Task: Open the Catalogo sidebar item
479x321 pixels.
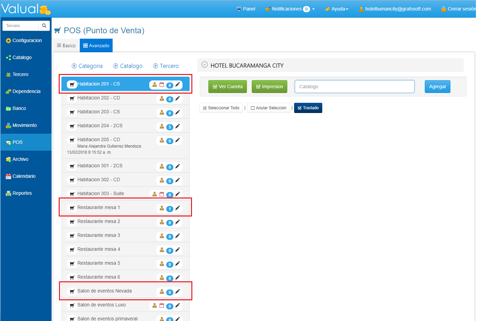Action: pos(26,57)
